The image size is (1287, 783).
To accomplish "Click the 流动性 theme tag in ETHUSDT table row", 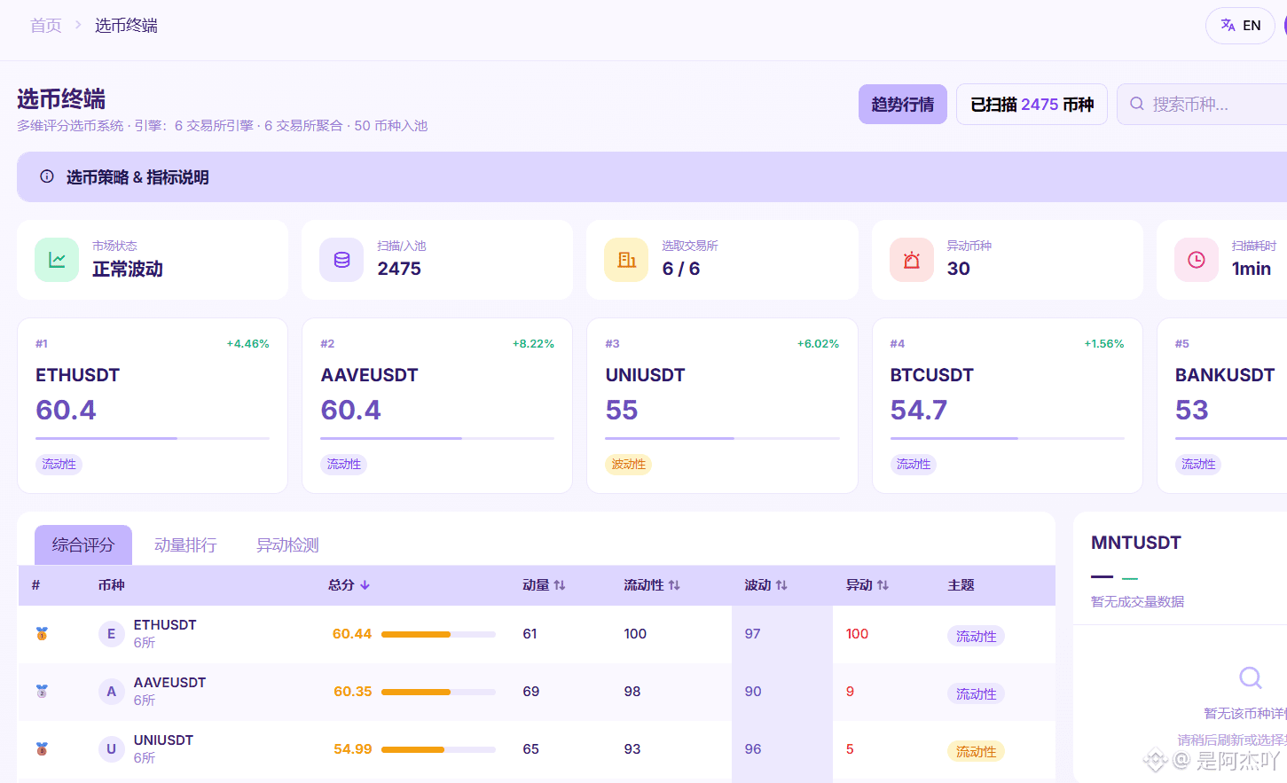I will pos(976,636).
